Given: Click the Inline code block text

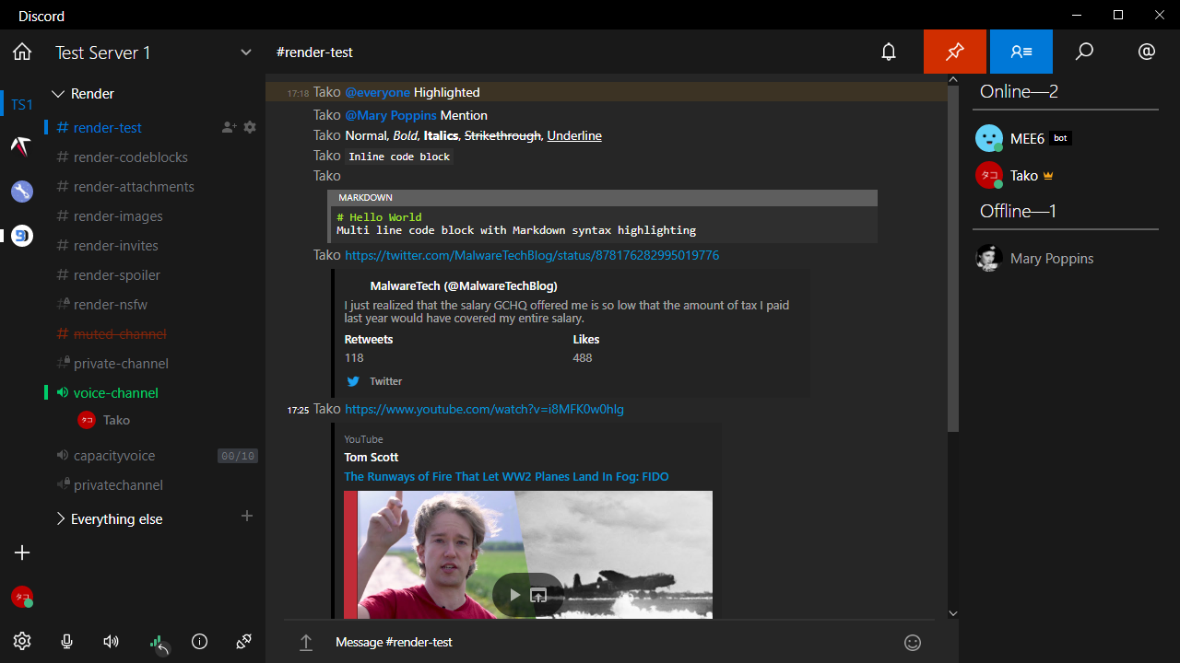Looking at the screenshot, I should point(399,157).
